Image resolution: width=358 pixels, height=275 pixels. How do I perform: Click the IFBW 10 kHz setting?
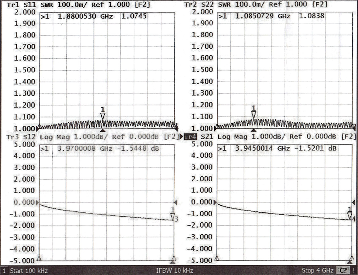click(x=175, y=270)
